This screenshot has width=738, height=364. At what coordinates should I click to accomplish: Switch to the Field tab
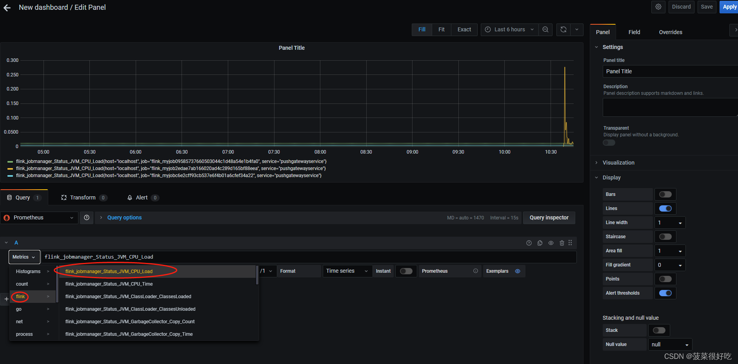pos(634,32)
